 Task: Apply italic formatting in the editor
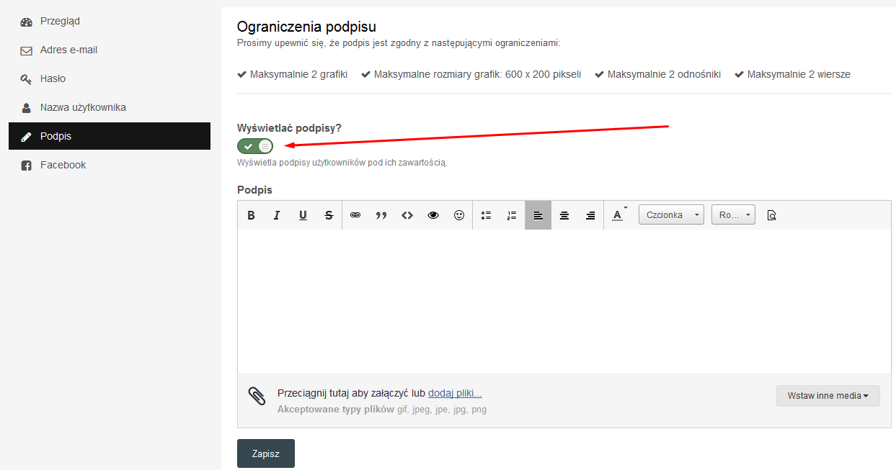[277, 215]
